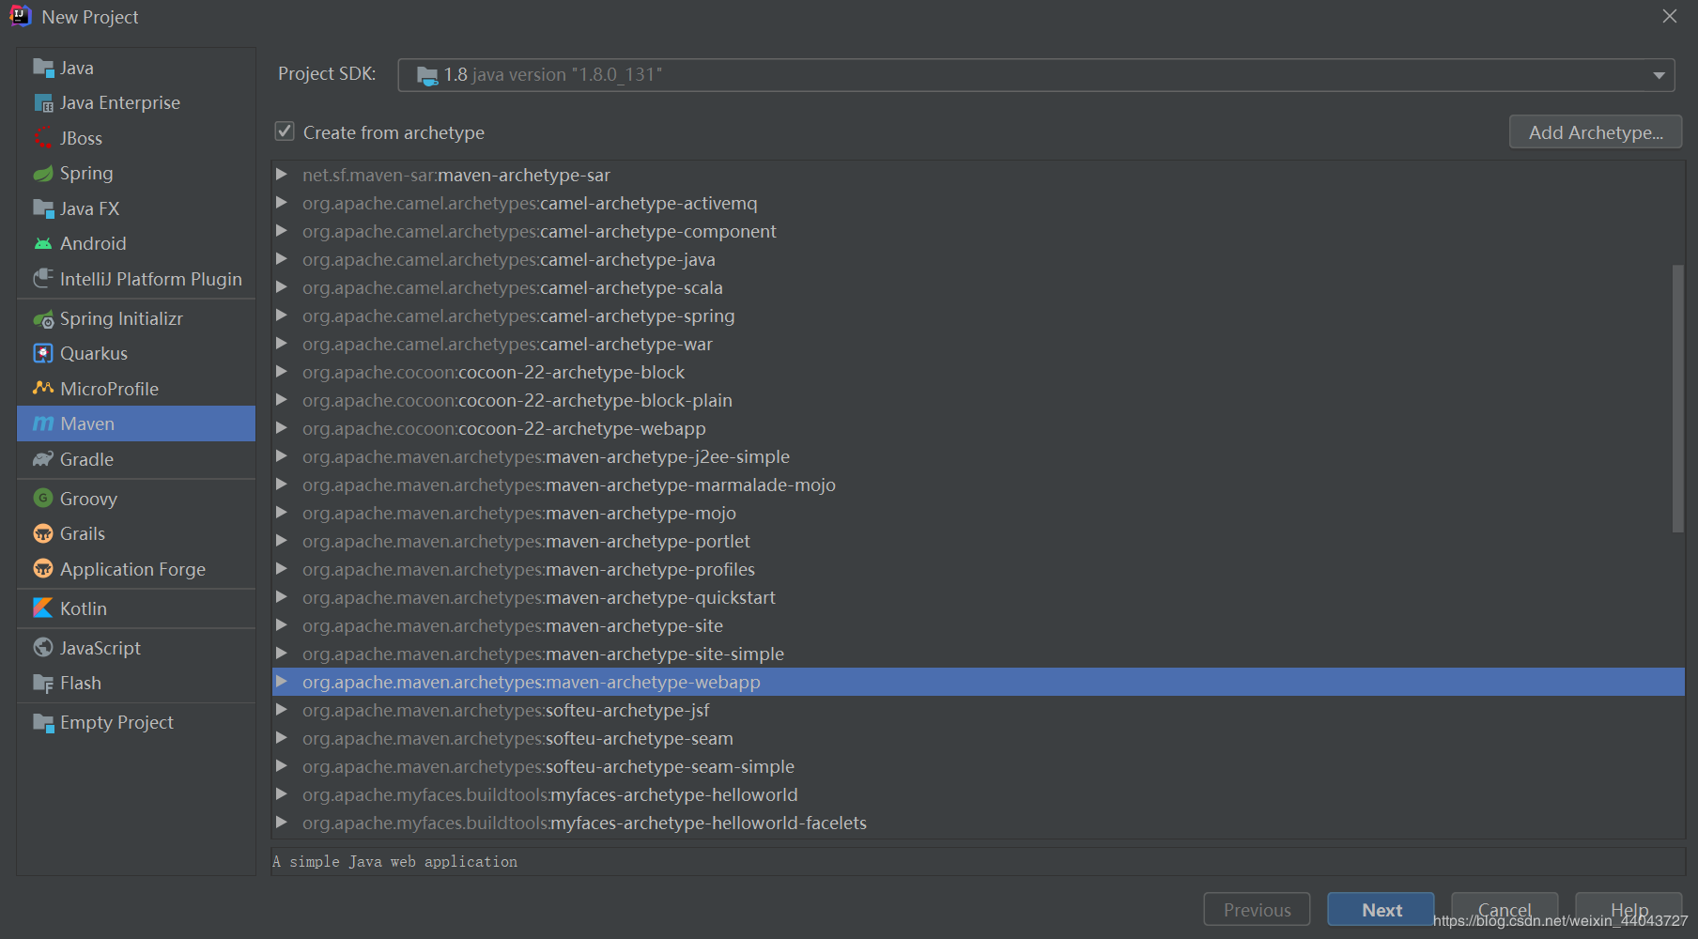Image resolution: width=1698 pixels, height=939 pixels.
Task: Select softeu-archetype-seam archetype
Action: click(x=978, y=738)
